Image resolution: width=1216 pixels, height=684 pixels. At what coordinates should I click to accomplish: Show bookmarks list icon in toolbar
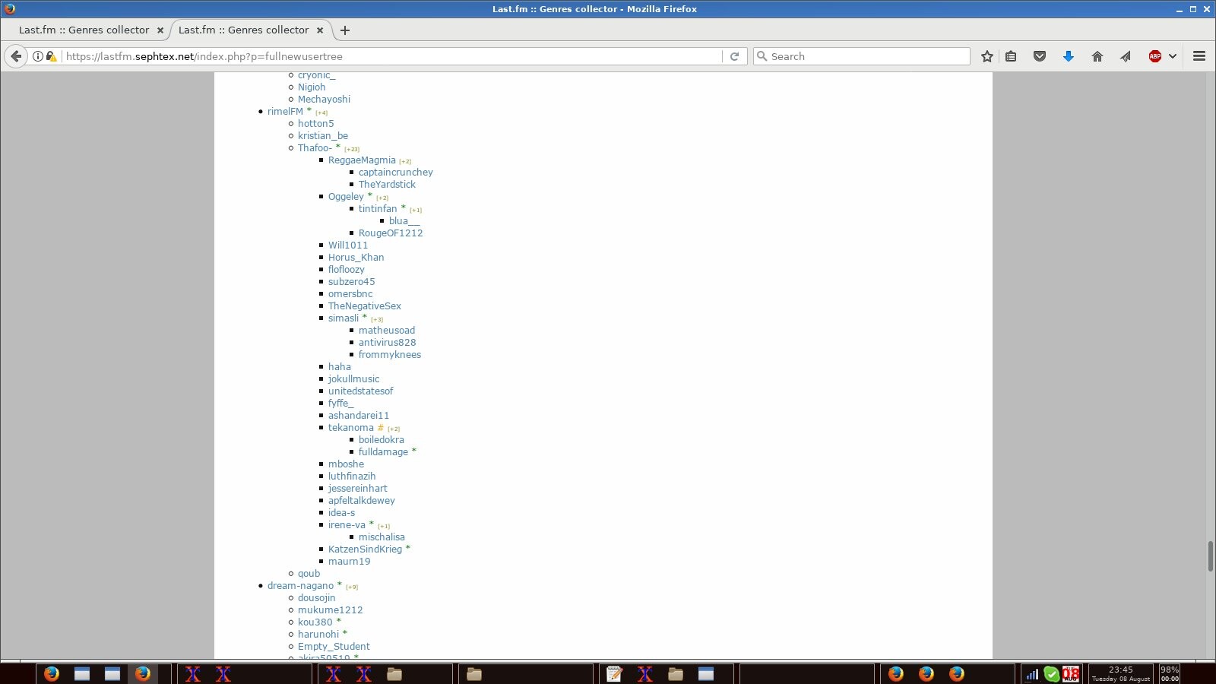click(1011, 56)
